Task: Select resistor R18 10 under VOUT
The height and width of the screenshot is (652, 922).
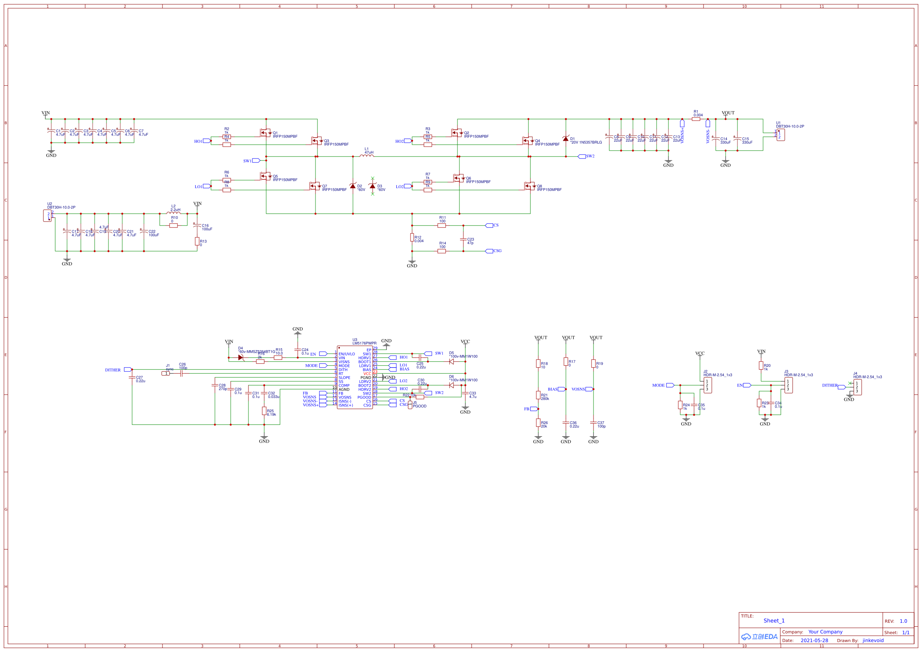Action: 538,364
